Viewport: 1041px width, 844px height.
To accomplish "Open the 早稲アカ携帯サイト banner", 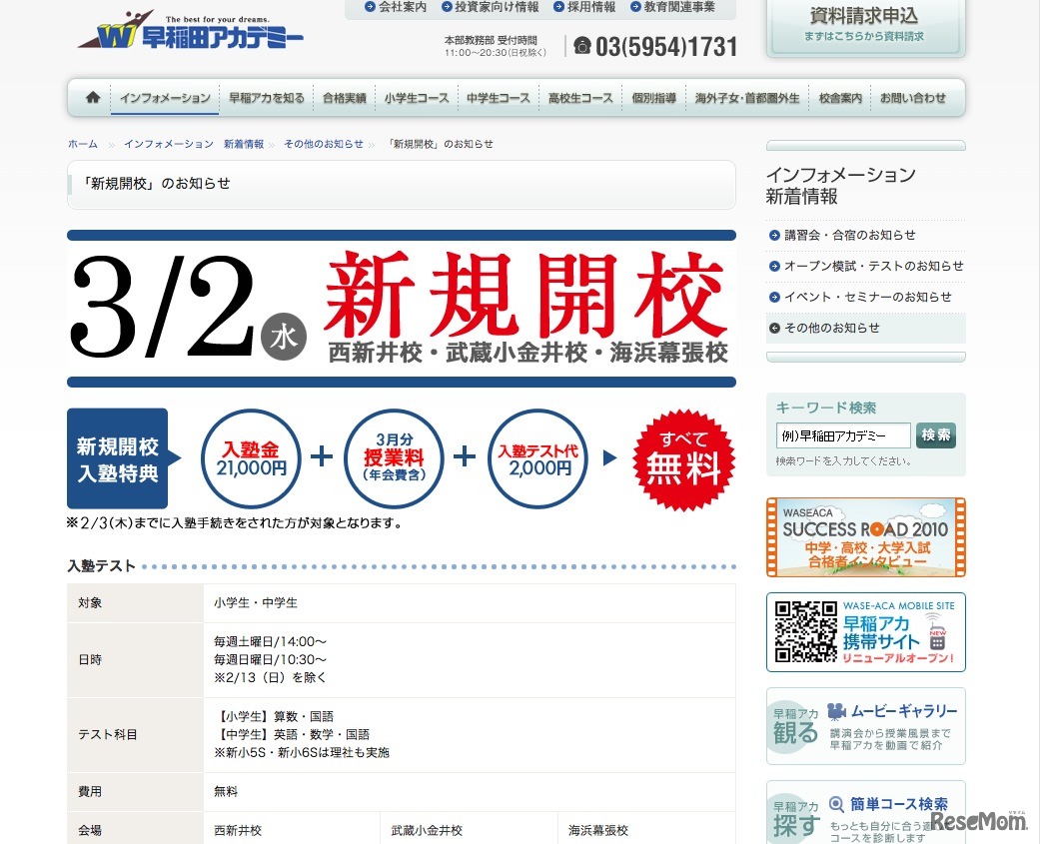I will (866, 632).
